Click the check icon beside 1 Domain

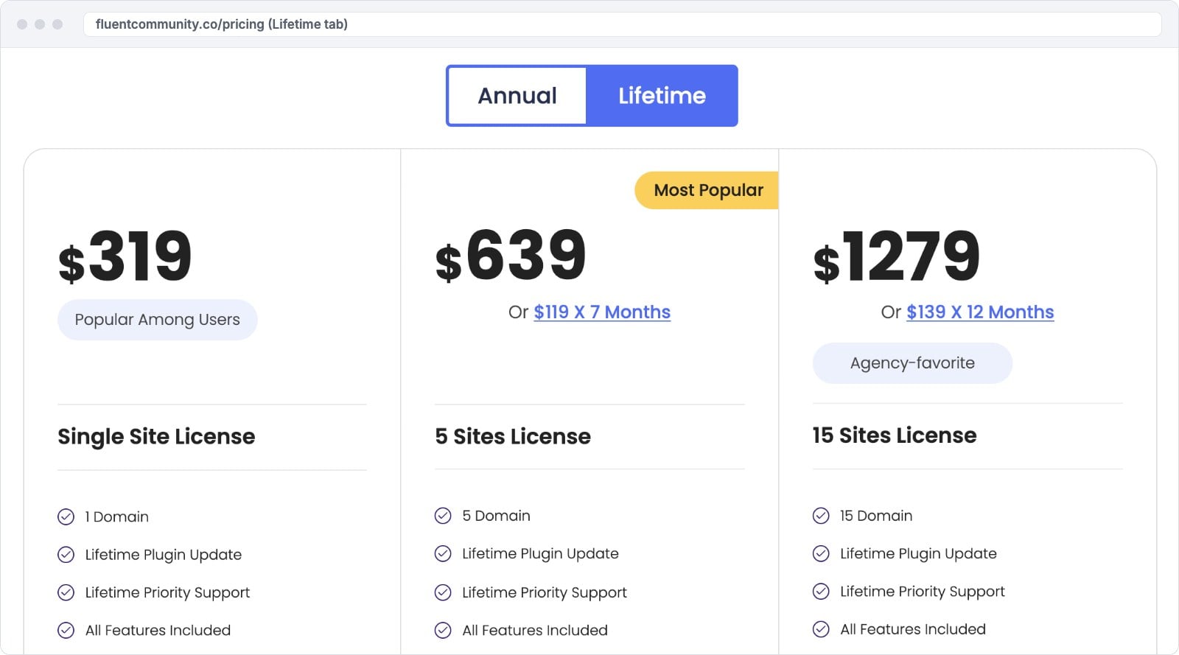pos(66,517)
